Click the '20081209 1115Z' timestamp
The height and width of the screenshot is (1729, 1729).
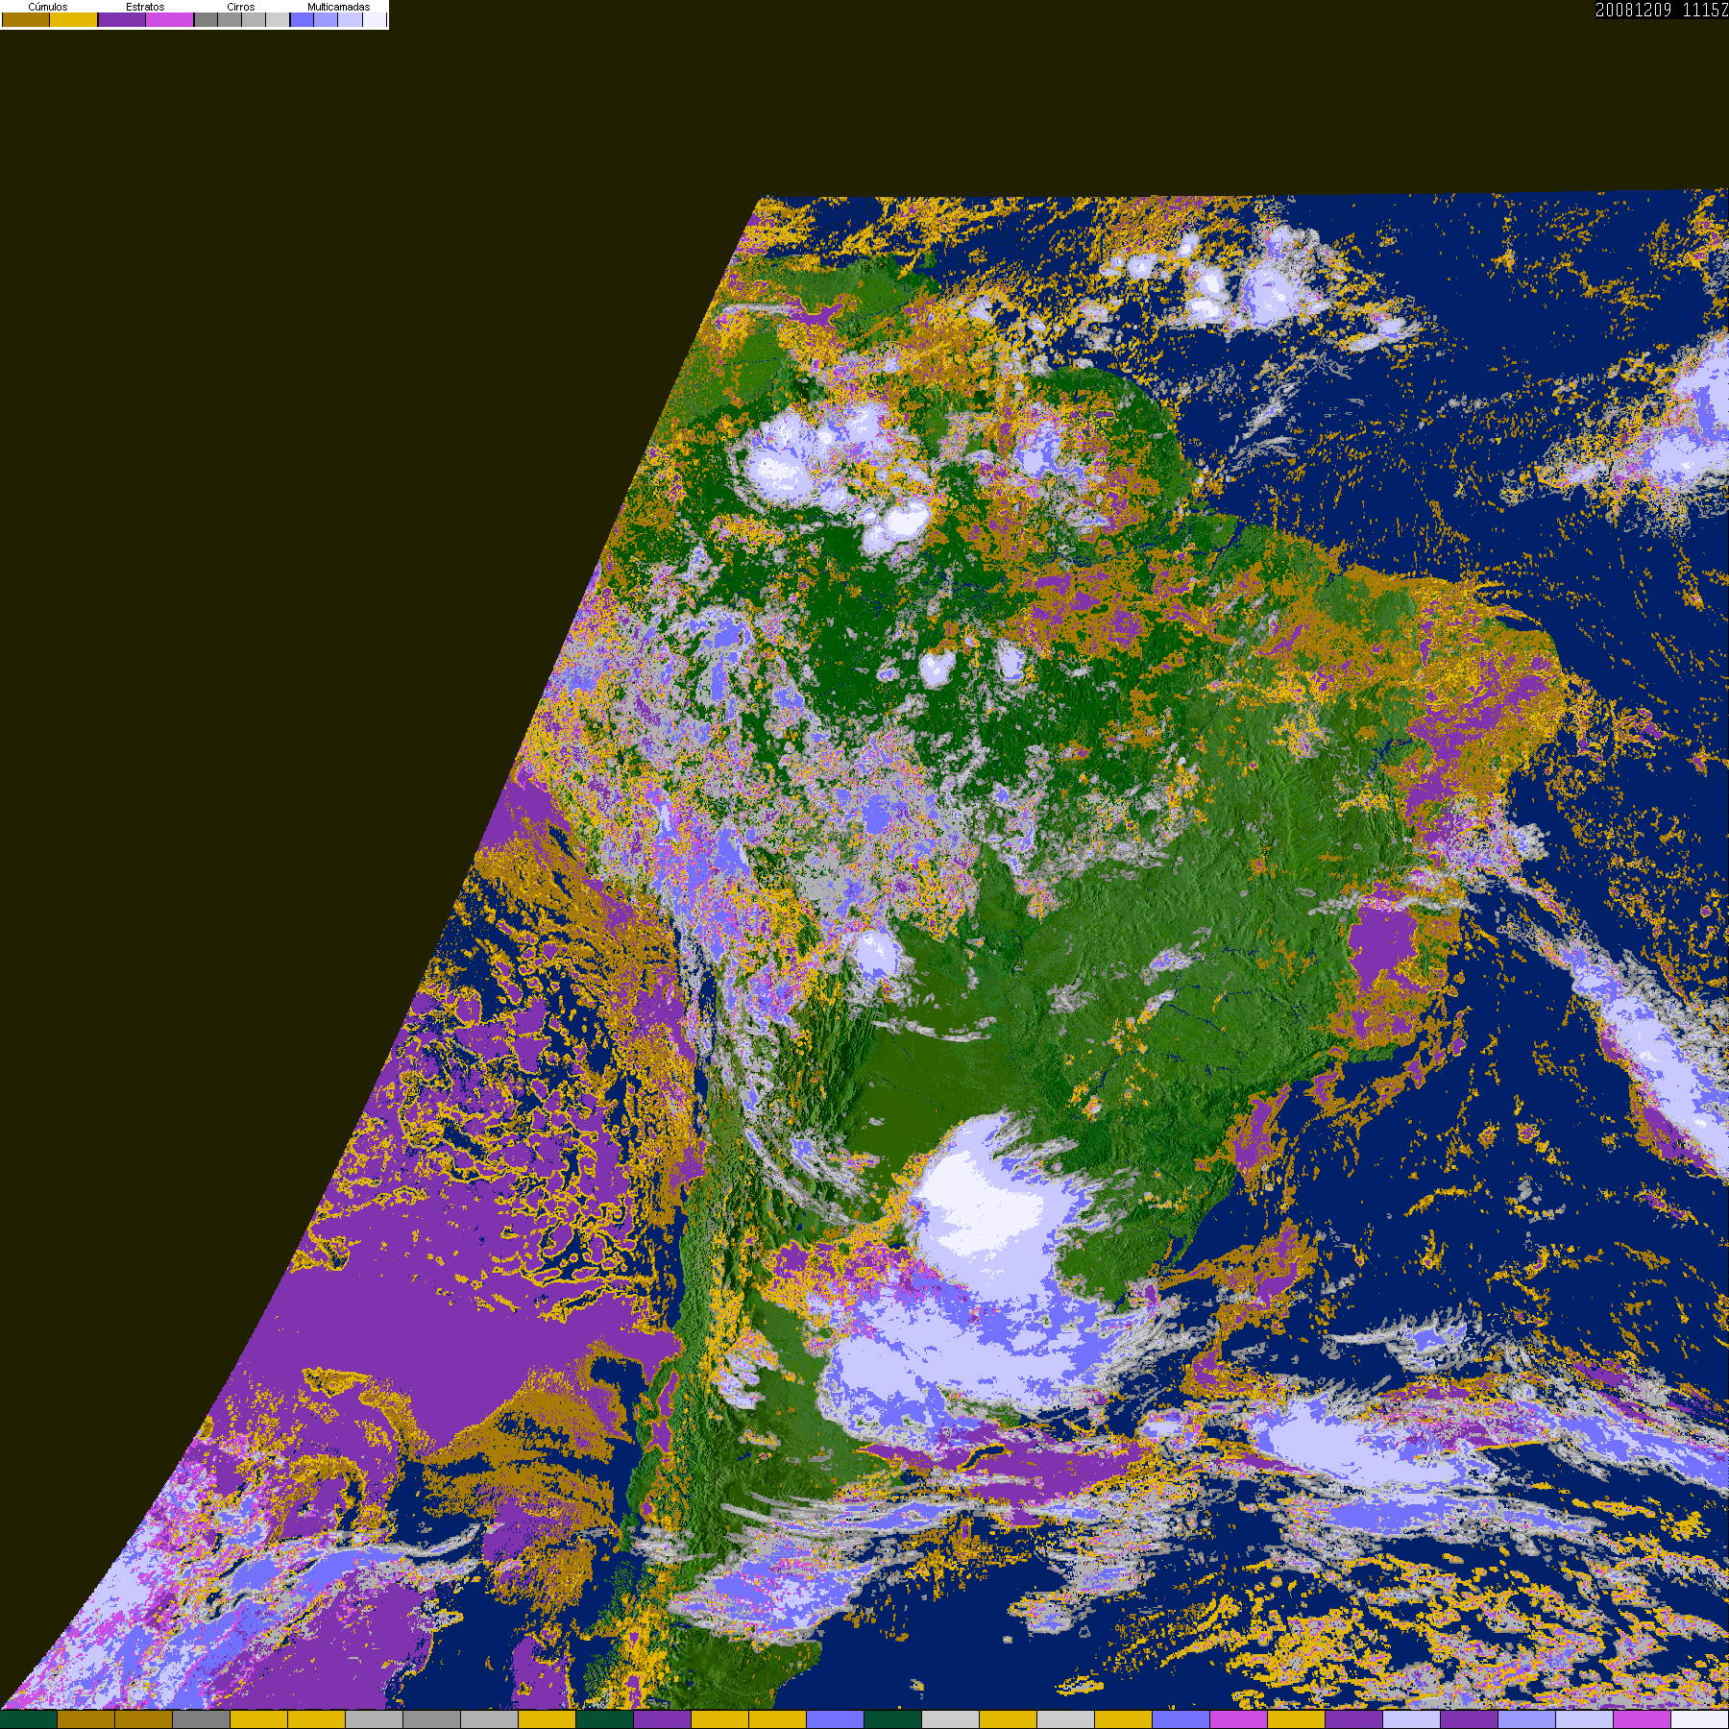[1662, 10]
